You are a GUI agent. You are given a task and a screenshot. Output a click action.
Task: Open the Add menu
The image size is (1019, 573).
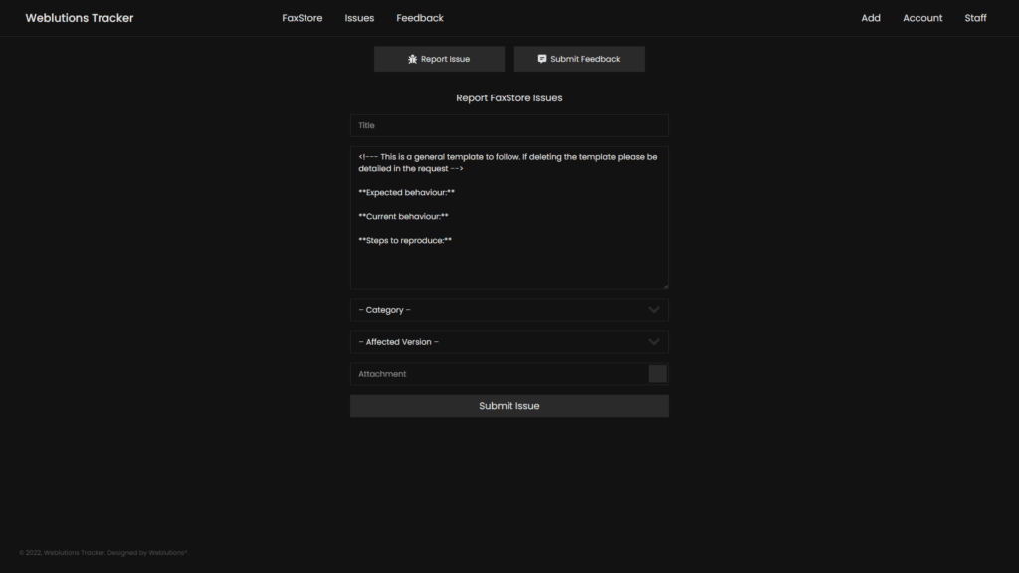pyautogui.click(x=871, y=17)
